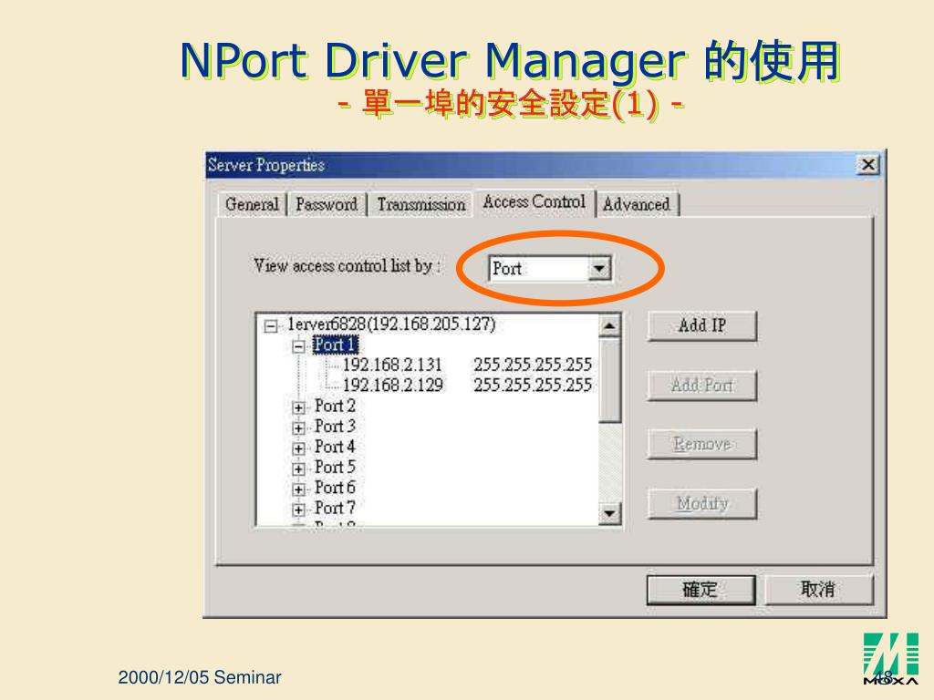Select the Port 3 label
The width and height of the screenshot is (934, 700).
[x=335, y=427]
